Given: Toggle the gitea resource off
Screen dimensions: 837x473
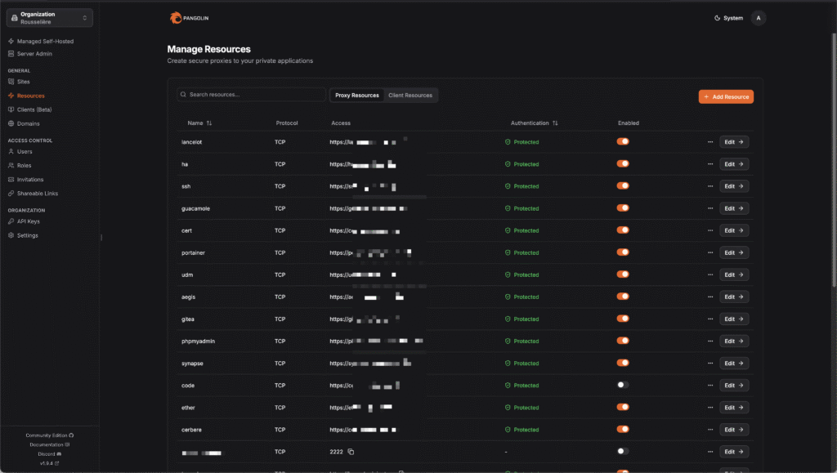Looking at the screenshot, I should click(623, 319).
